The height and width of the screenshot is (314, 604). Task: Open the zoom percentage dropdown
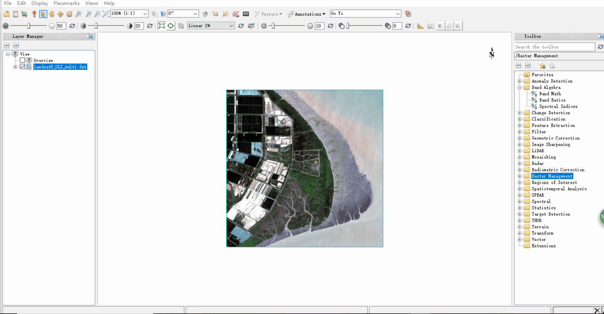pyautogui.click(x=145, y=14)
